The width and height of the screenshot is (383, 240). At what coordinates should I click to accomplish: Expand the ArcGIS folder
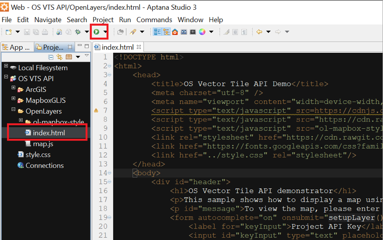point(13,87)
